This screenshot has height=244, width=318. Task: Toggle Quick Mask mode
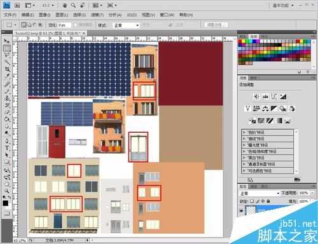click(x=7, y=213)
